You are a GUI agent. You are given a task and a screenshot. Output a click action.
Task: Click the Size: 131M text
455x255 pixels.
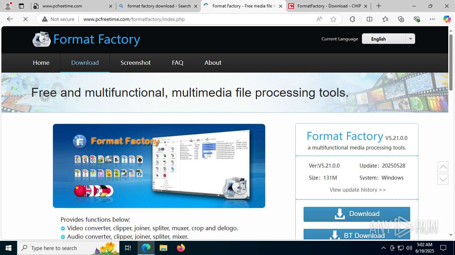pyautogui.click(x=323, y=178)
